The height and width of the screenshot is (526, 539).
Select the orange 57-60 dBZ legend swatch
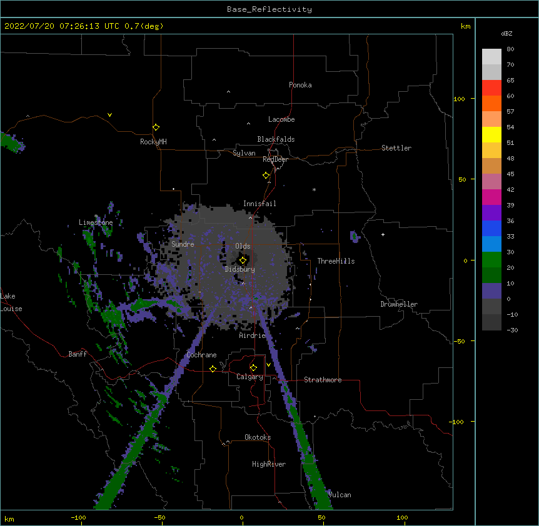point(491,103)
